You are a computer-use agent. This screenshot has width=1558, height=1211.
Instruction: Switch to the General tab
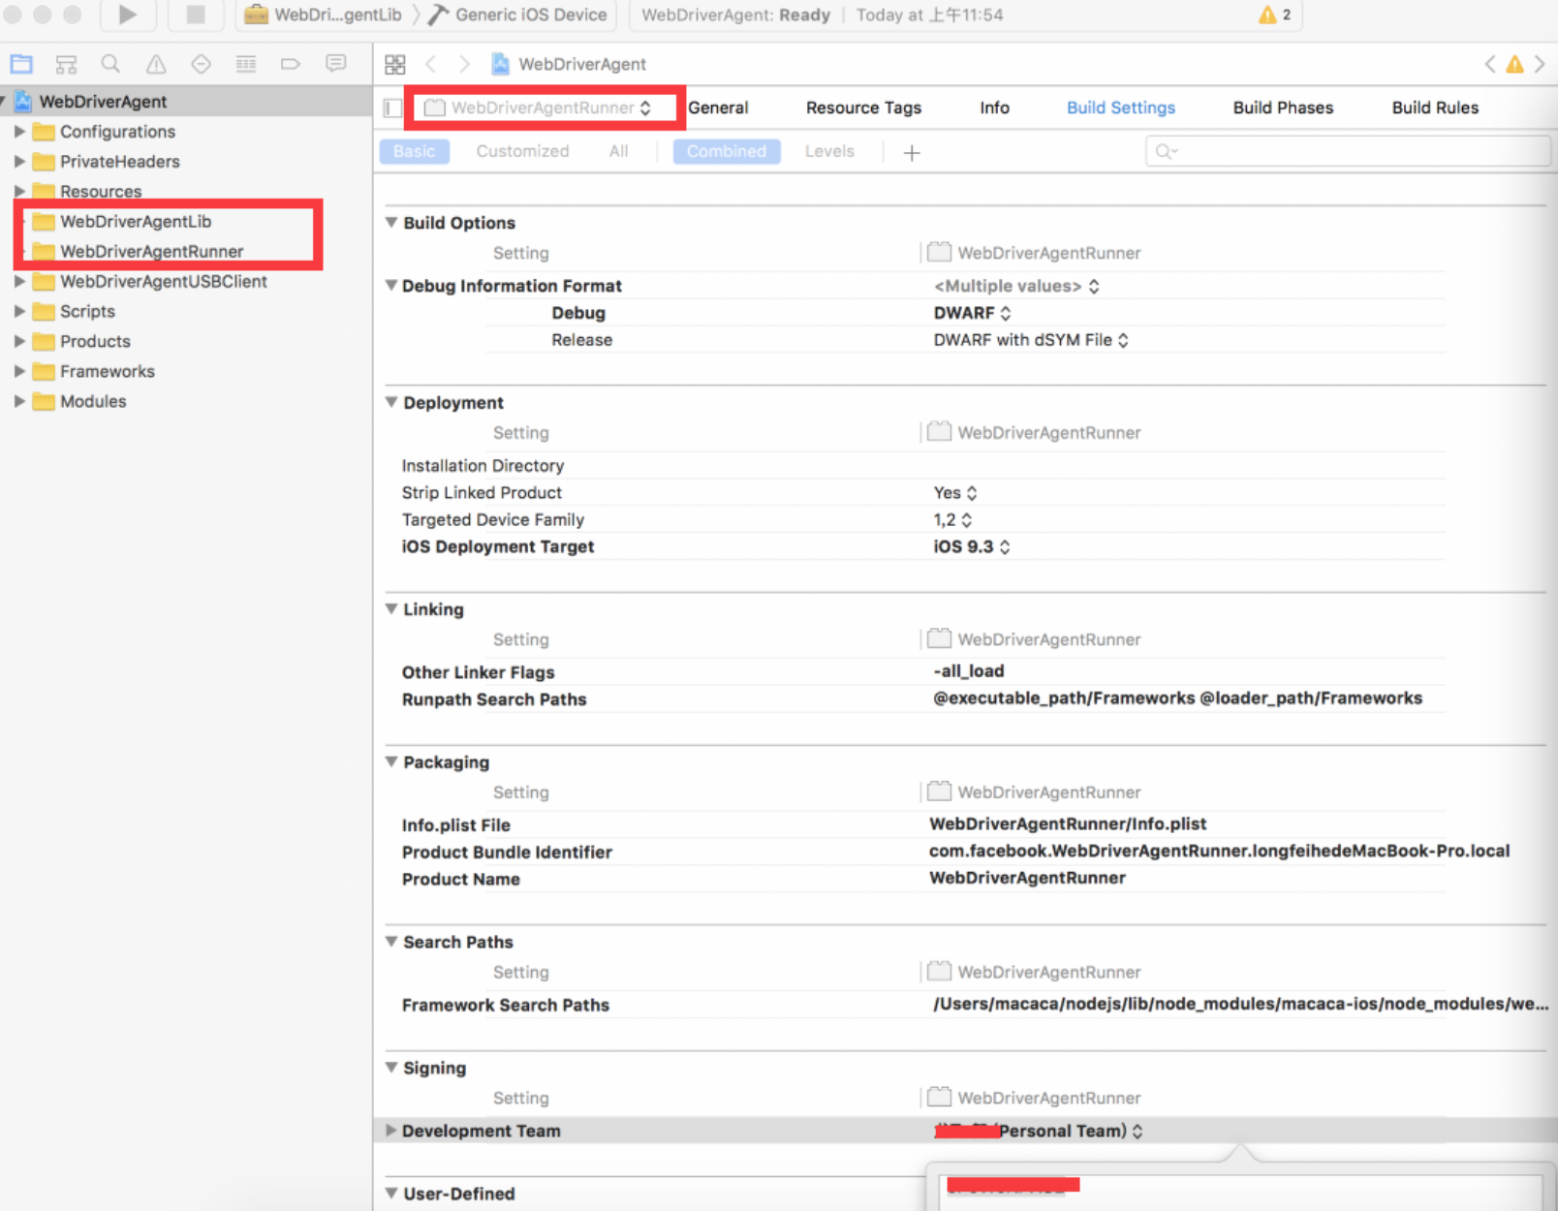click(718, 108)
